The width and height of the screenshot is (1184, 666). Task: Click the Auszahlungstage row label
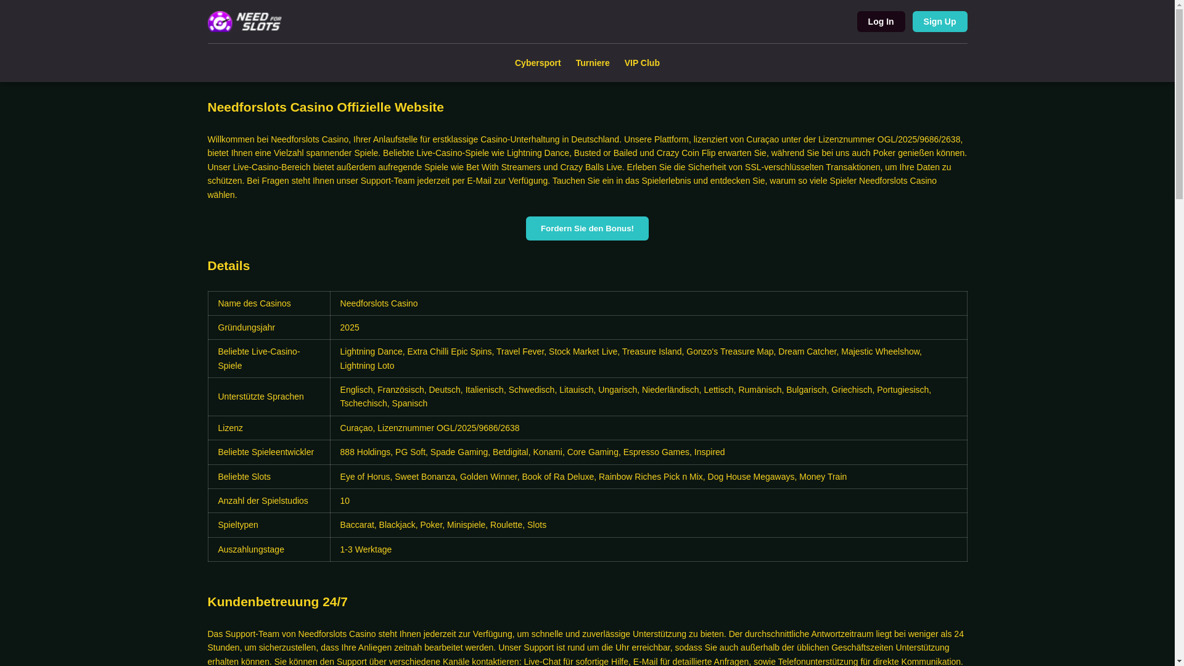[x=269, y=549]
